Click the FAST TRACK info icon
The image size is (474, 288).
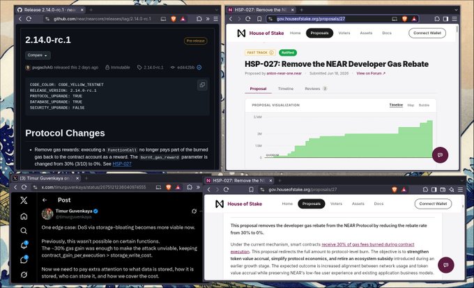coord(271,52)
